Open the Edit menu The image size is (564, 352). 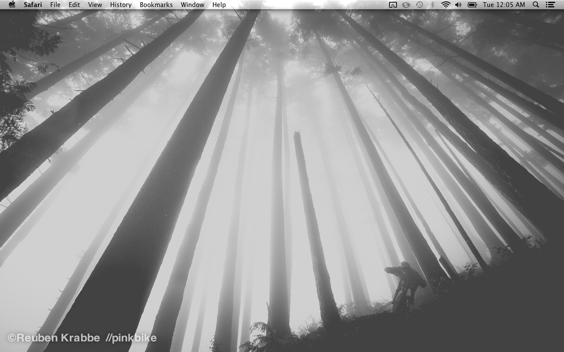74,5
